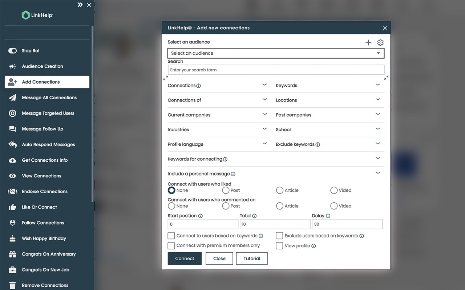Expand the Past companies filter chevron
This screenshot has width=465, height=290.
tap(378, 114)
